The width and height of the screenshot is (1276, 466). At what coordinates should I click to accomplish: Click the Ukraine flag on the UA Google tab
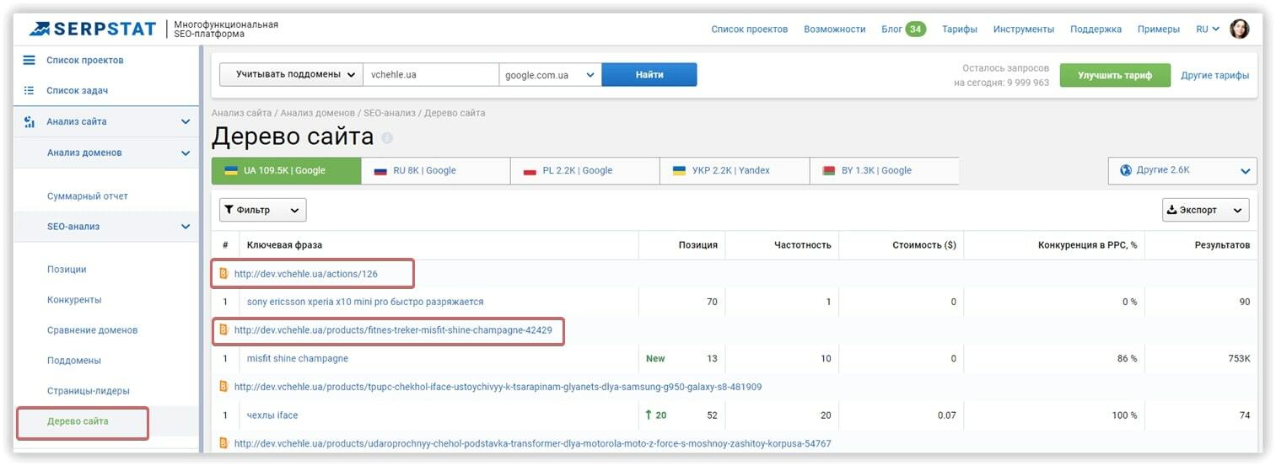pyautogui.click(x=230, y=170)
